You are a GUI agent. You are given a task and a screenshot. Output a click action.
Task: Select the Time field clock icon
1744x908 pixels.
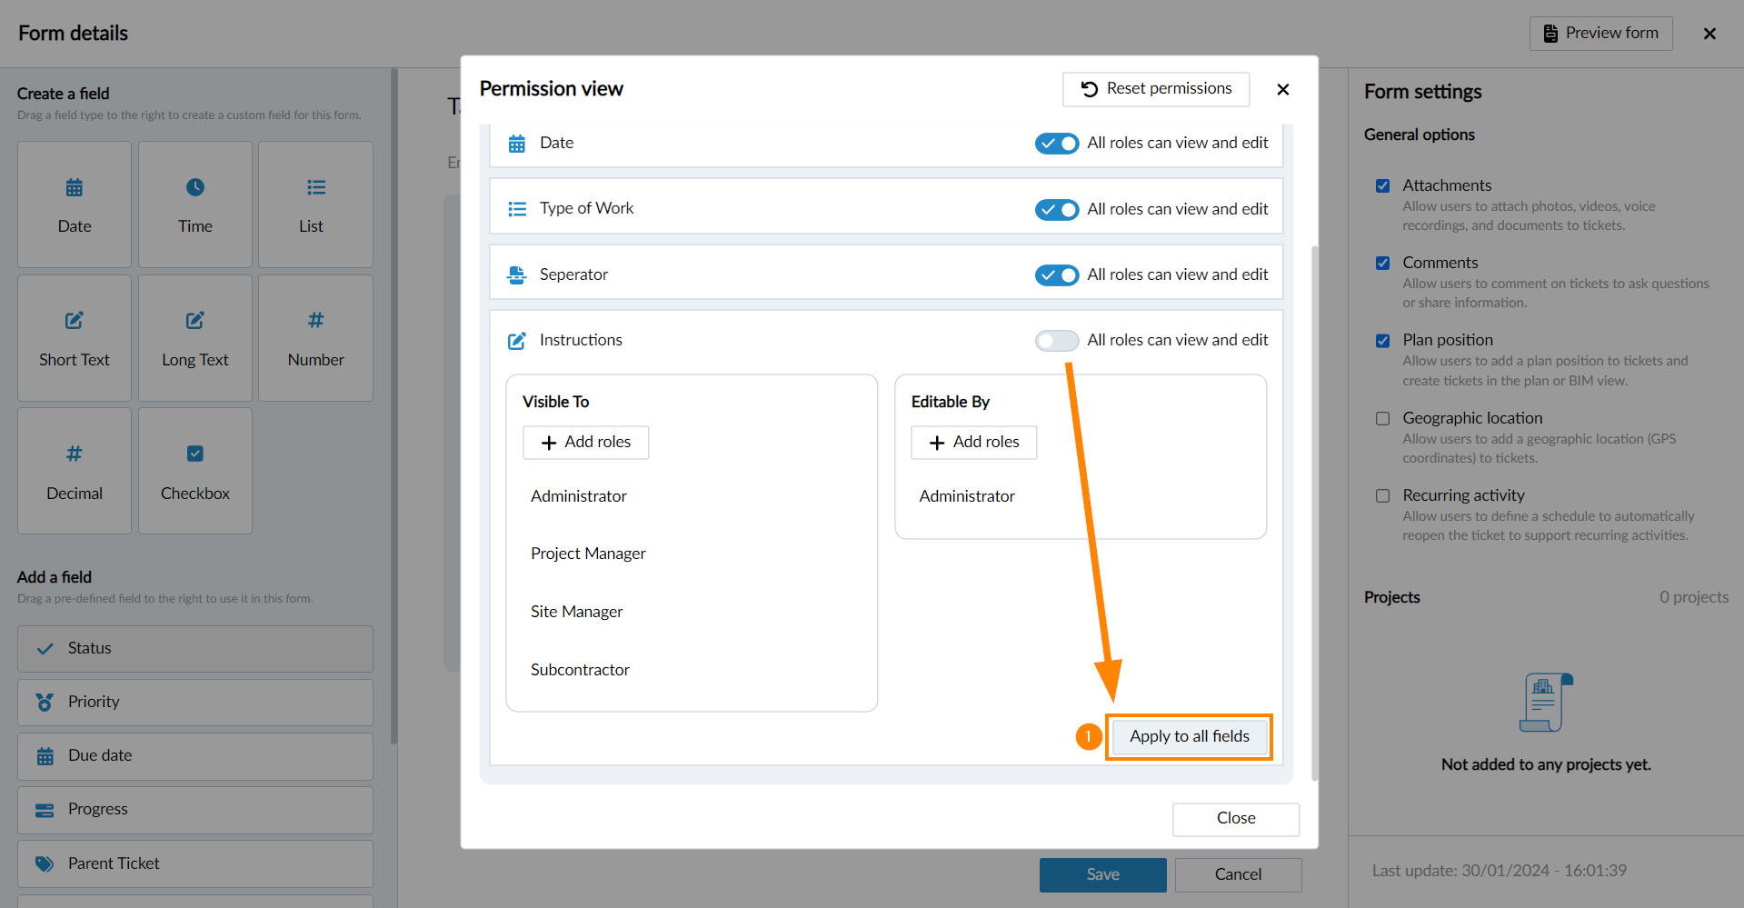pyautogui.click(x=195, y=187)
